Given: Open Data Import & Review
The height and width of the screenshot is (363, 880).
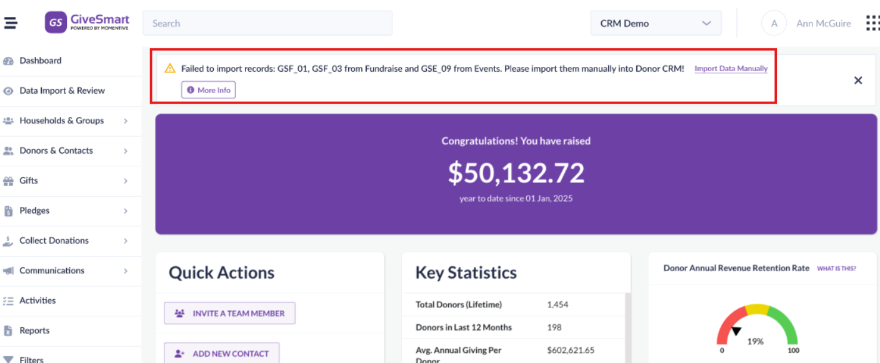Looking at the screenshot, I should [x=62, y=91].
